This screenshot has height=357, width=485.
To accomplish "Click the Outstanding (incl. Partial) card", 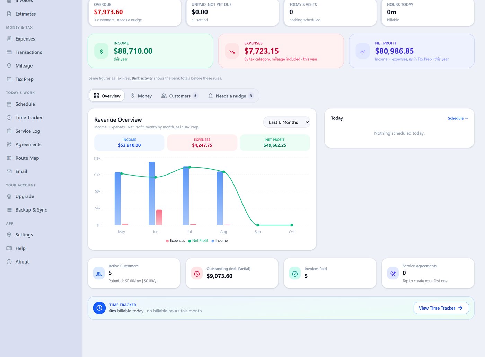I will tap(232, 273).
